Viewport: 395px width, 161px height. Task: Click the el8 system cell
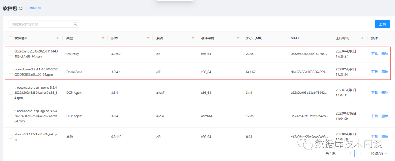(x=158, y=137)
